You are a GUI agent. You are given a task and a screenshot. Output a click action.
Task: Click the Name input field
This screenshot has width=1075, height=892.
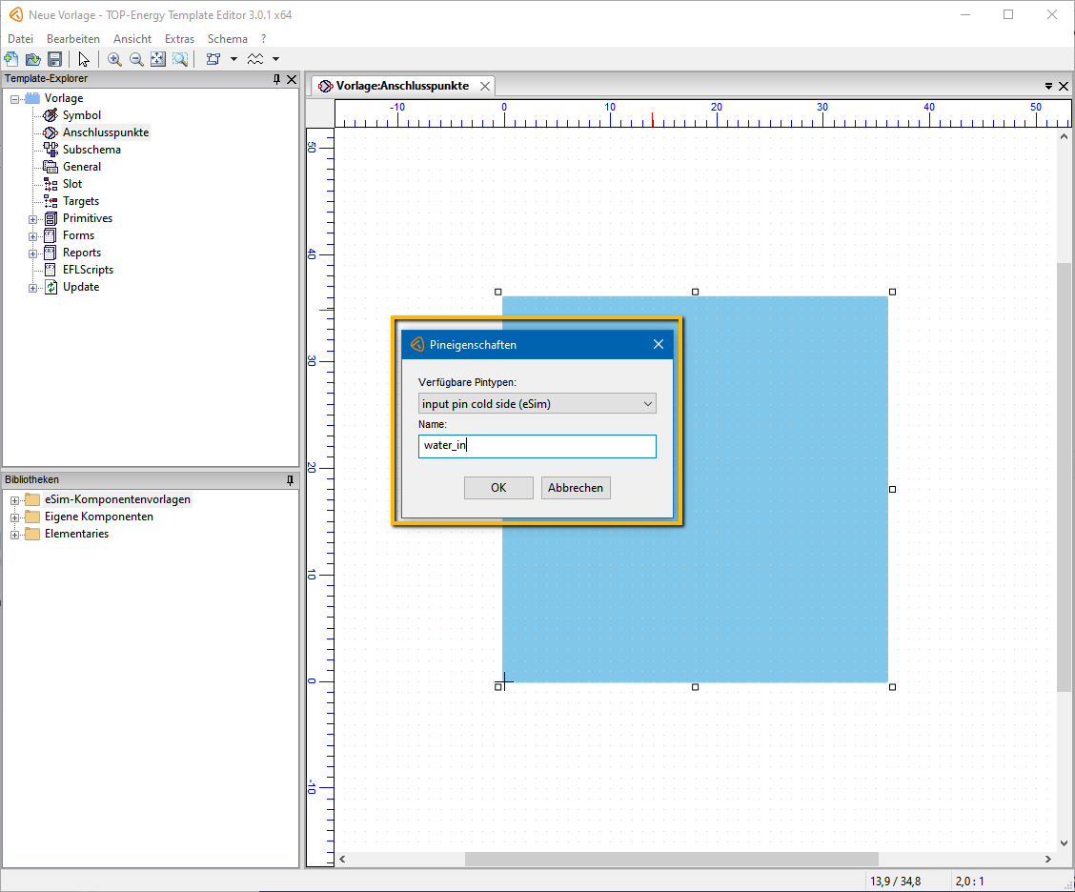pos(537,446)
